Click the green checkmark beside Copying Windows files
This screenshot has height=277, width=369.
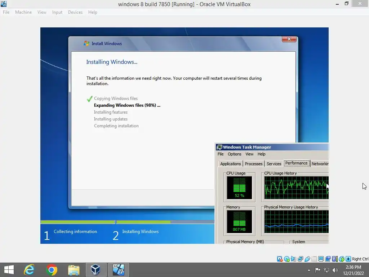coord(89,99)
